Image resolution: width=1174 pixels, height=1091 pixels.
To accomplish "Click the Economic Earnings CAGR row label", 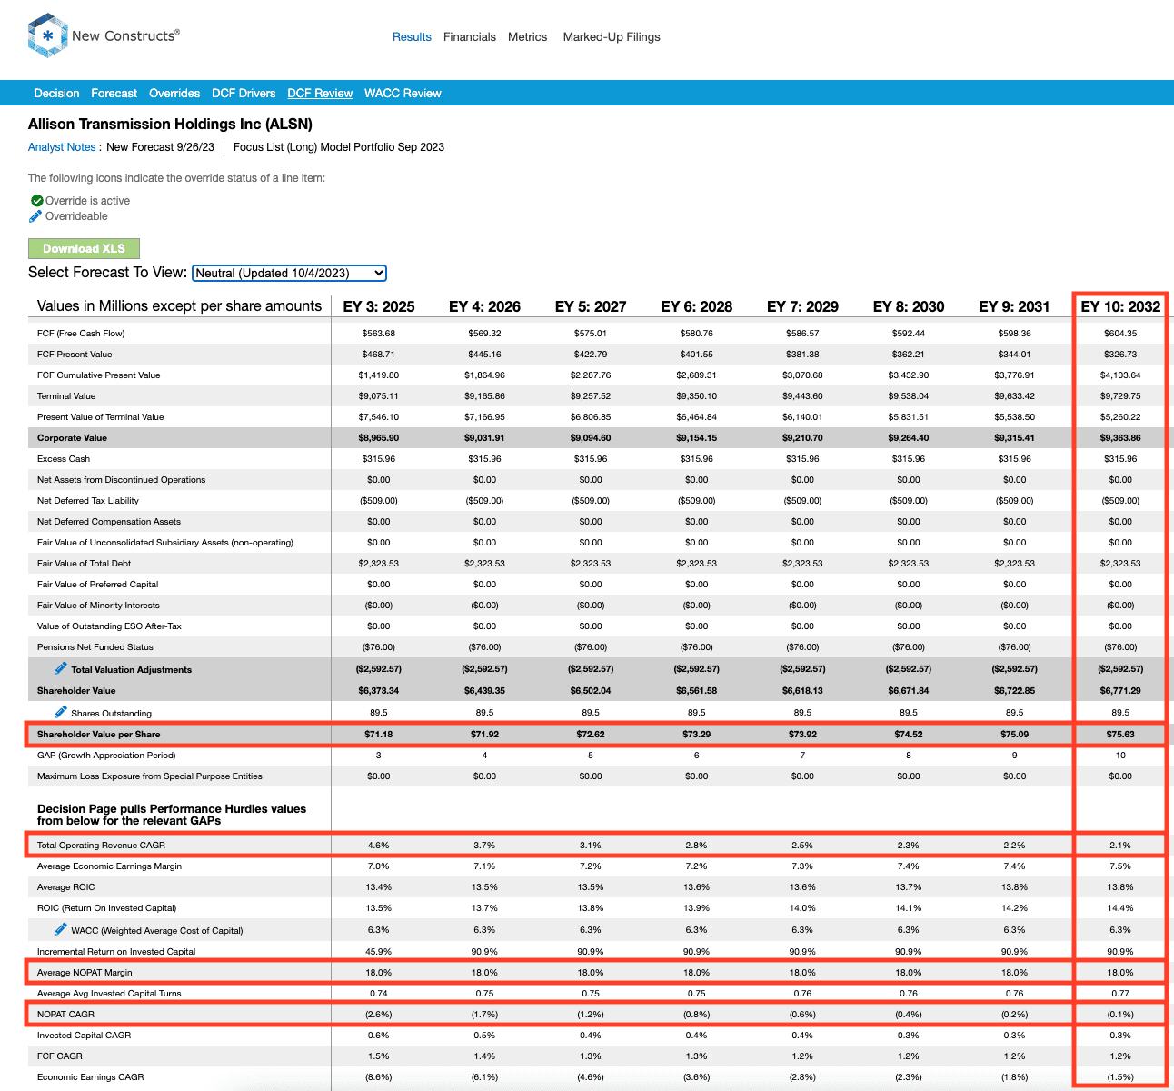I will [x=91, y=1077].
